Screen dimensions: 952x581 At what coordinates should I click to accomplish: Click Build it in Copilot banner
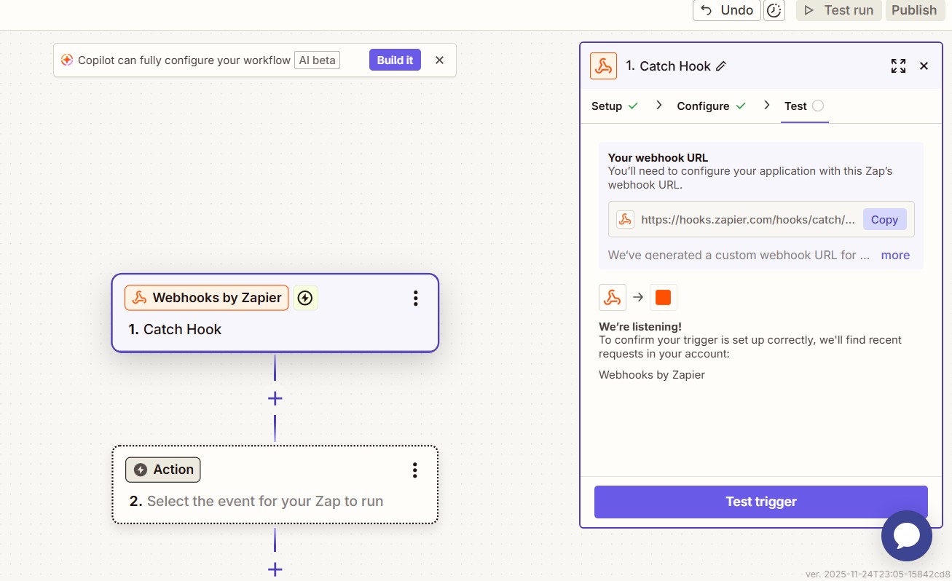click(395, 60)
